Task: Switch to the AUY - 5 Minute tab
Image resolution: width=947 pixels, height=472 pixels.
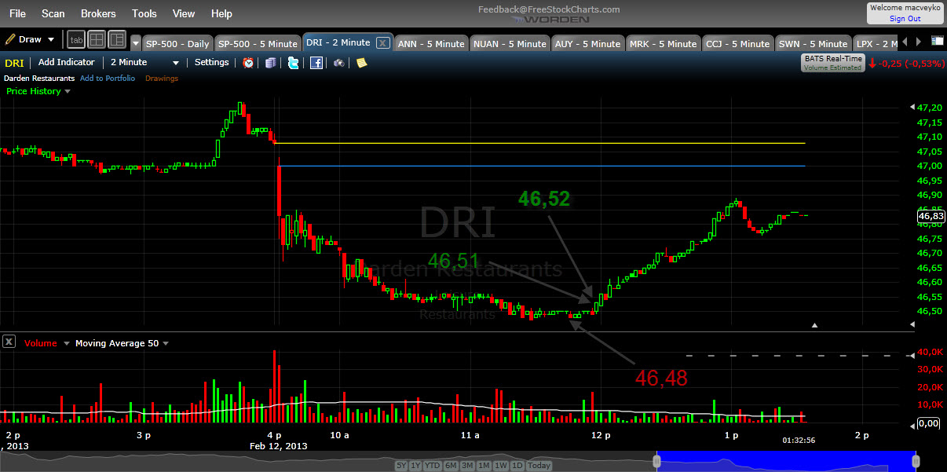Action: 587,44
